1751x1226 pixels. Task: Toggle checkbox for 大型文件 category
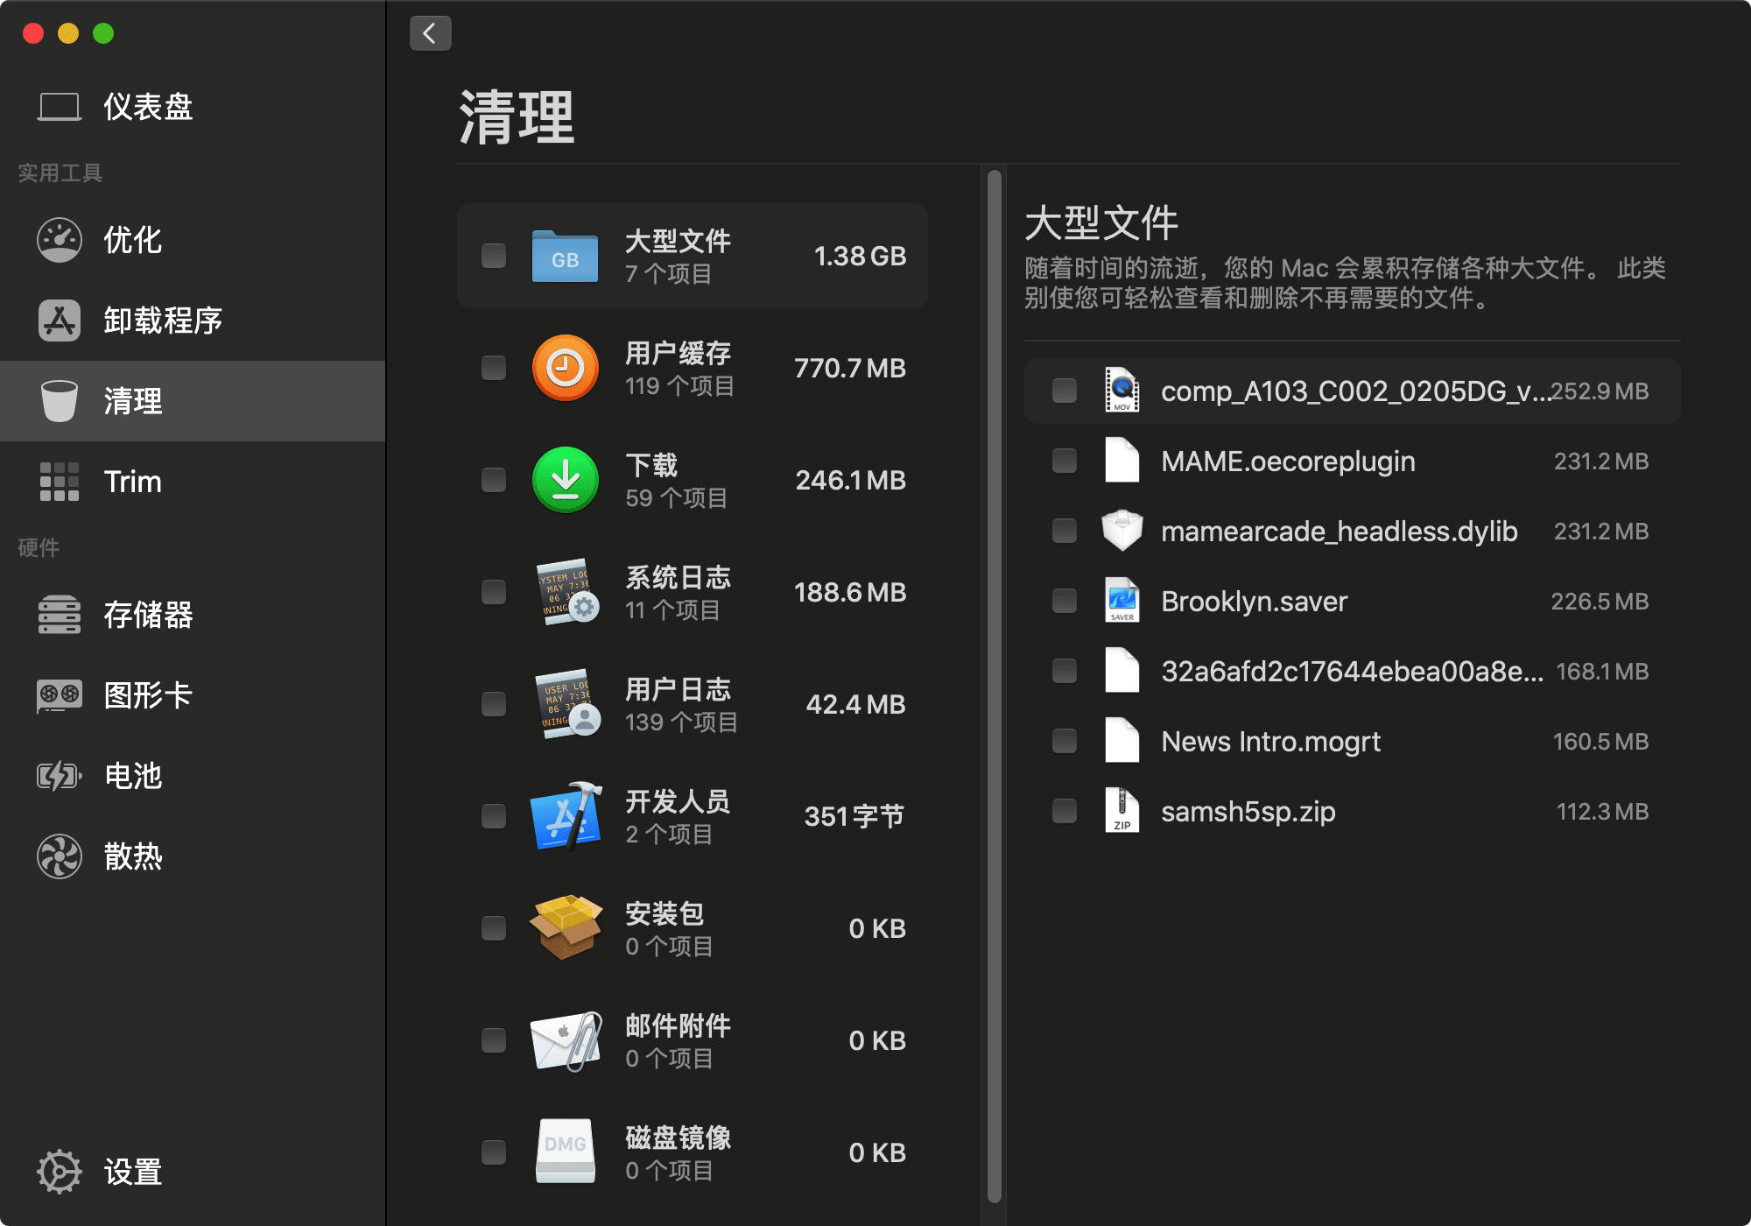(x=494, y=257)
